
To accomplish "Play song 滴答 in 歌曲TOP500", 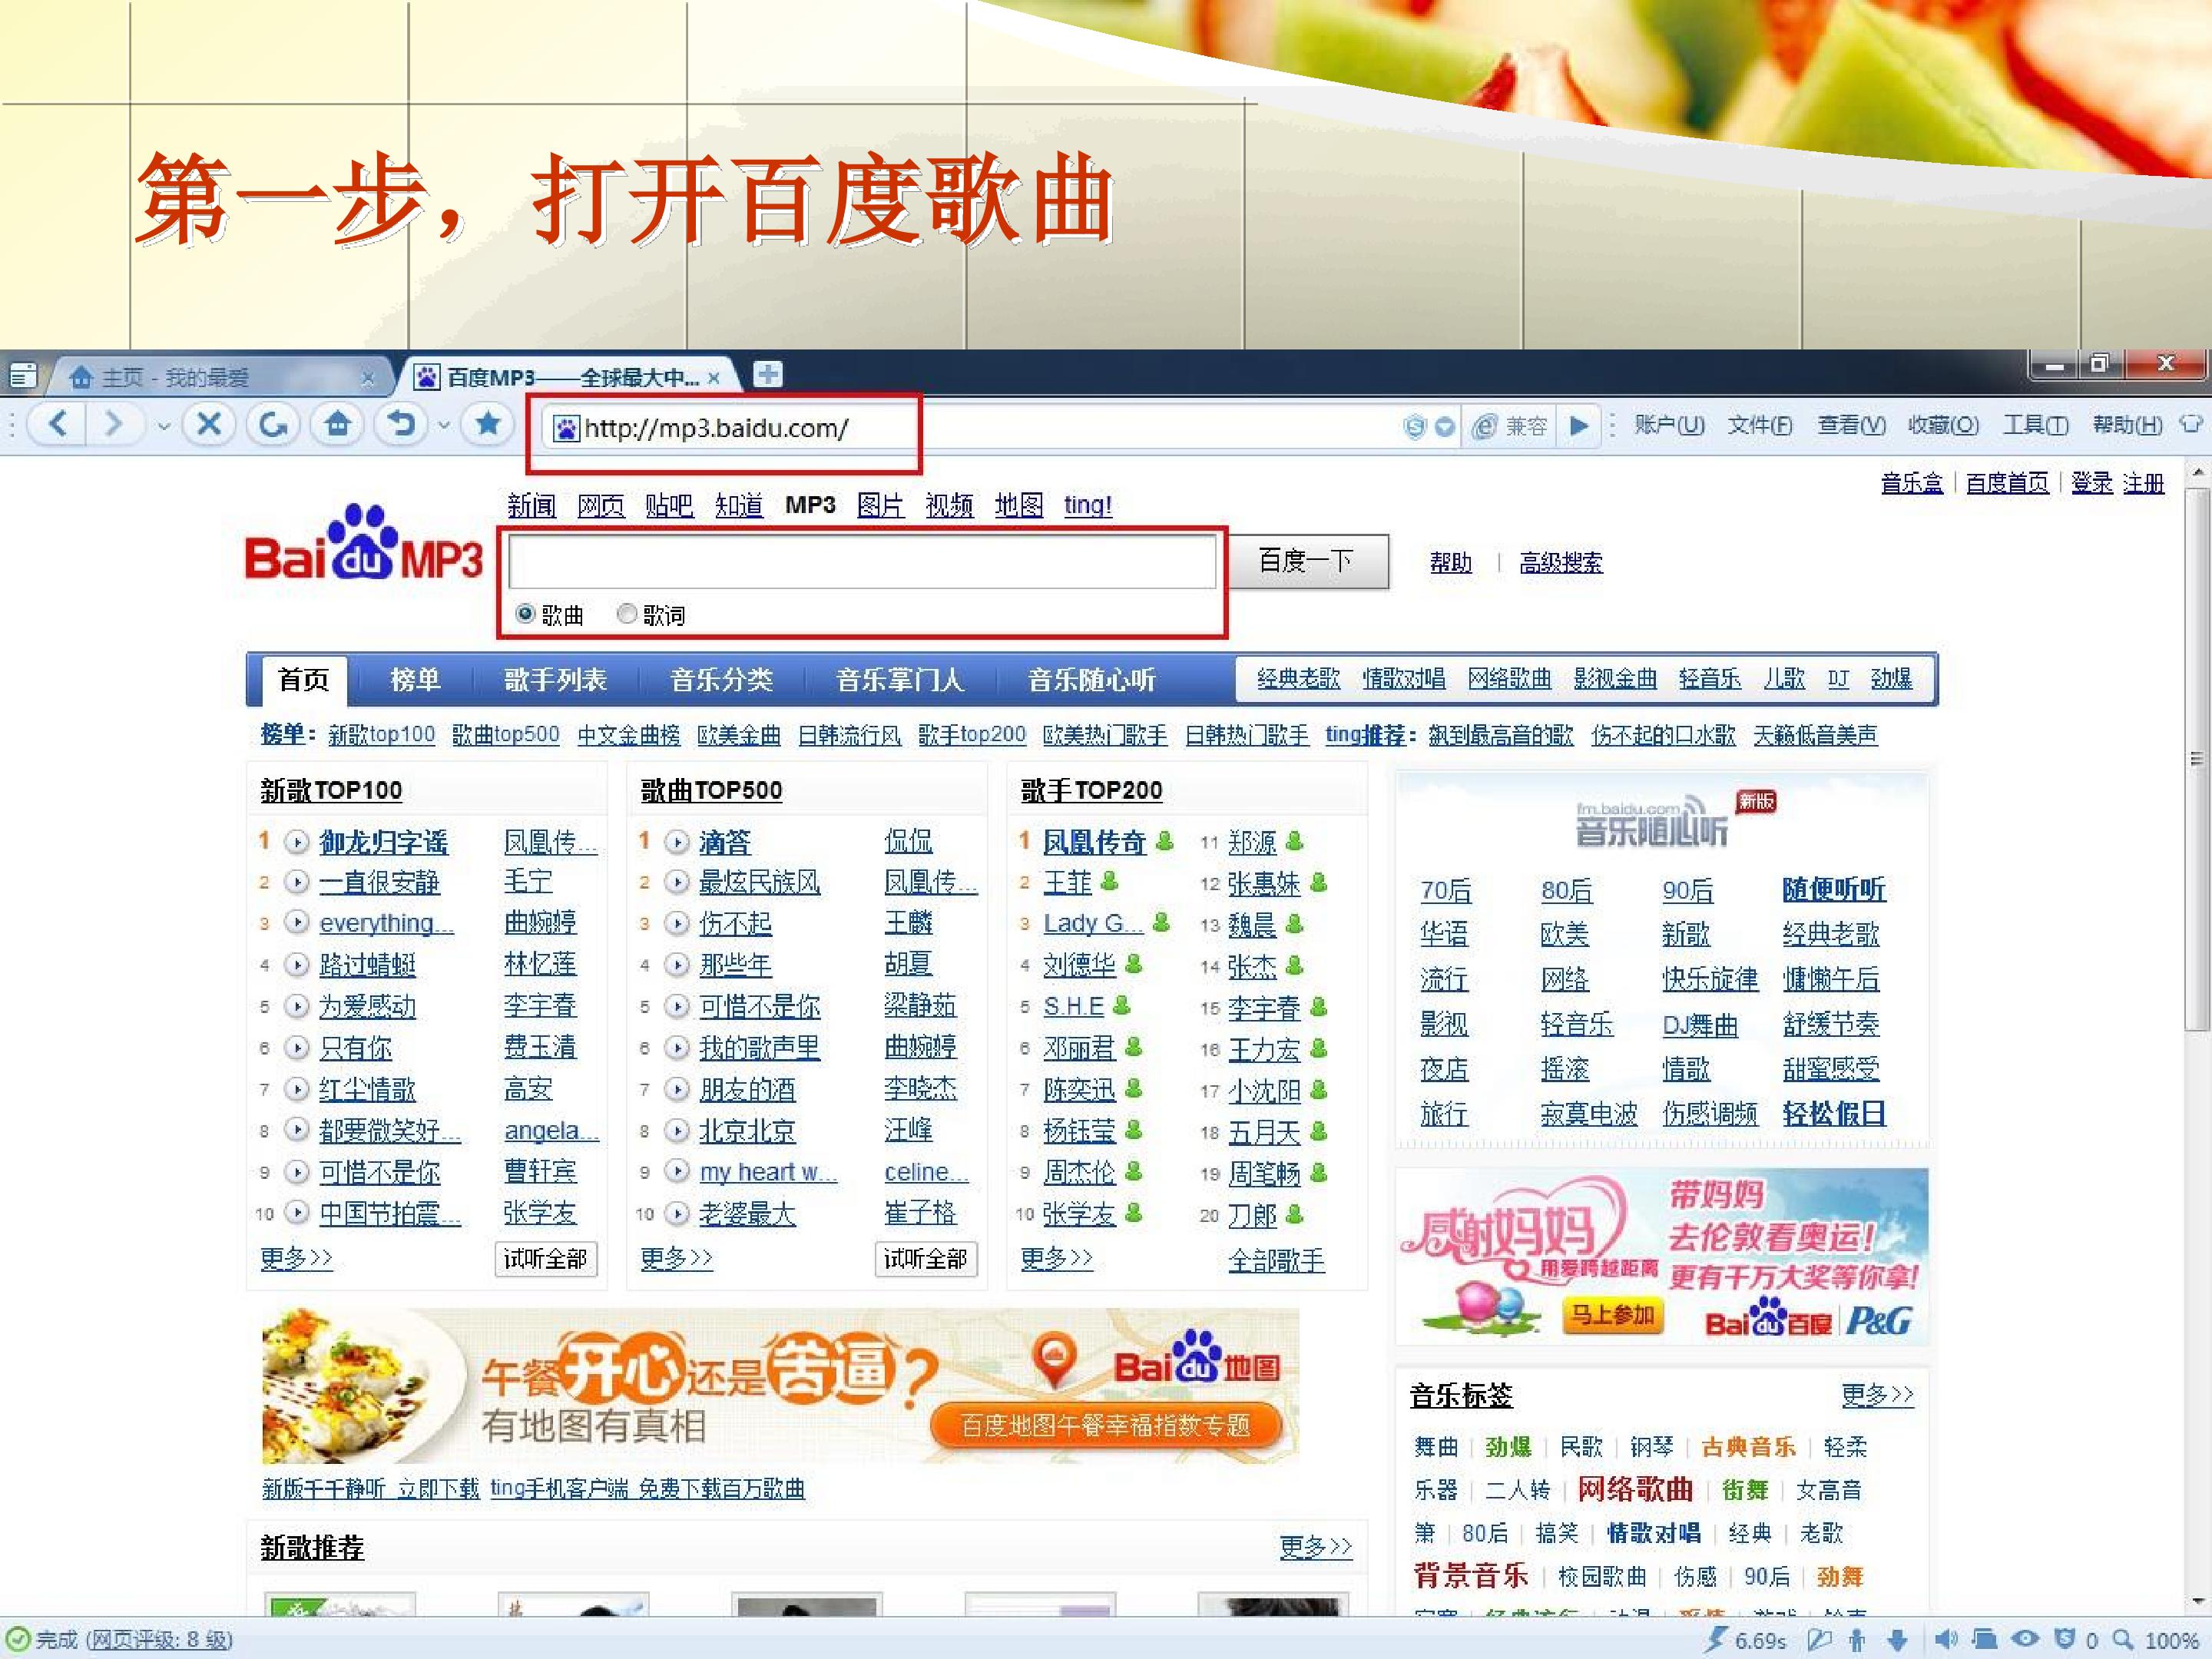I will tap(677, 842).
